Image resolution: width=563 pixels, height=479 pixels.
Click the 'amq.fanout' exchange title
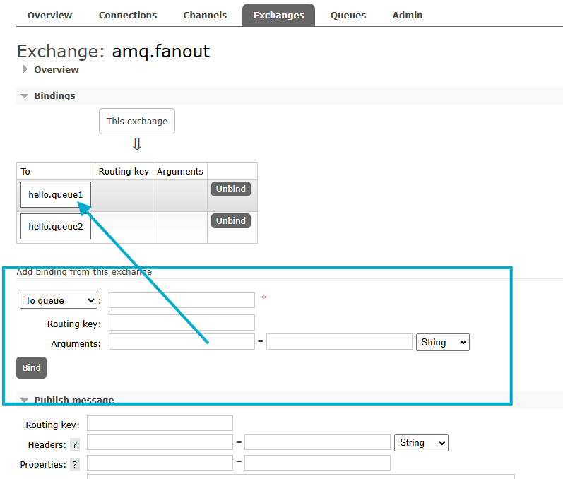[161, 51]
